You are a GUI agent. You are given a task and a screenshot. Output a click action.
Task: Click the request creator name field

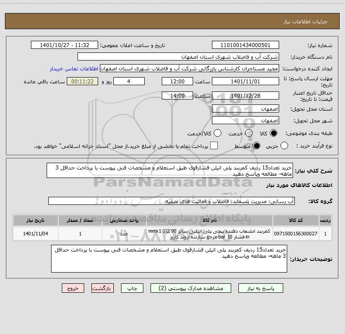click(x=190, y=69)
